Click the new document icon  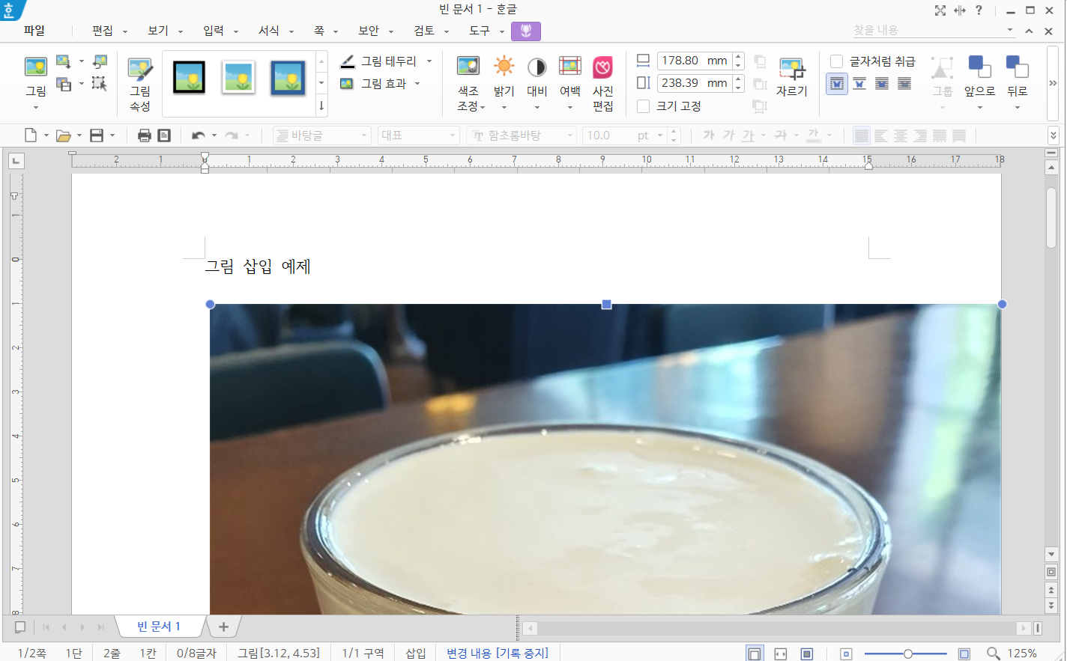31,135
